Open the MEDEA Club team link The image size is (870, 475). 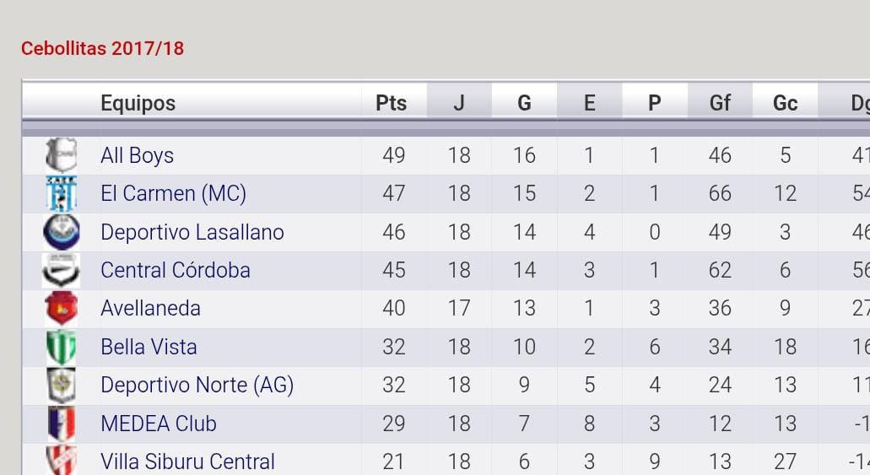(x=158, y=424)
